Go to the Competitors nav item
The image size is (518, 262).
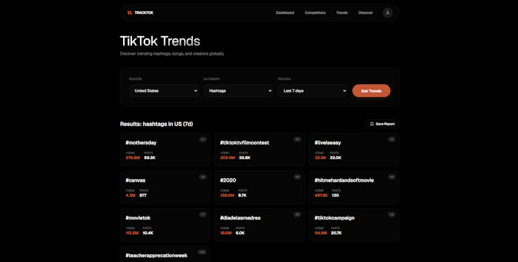pyautogui.click(x=315, y=12)
